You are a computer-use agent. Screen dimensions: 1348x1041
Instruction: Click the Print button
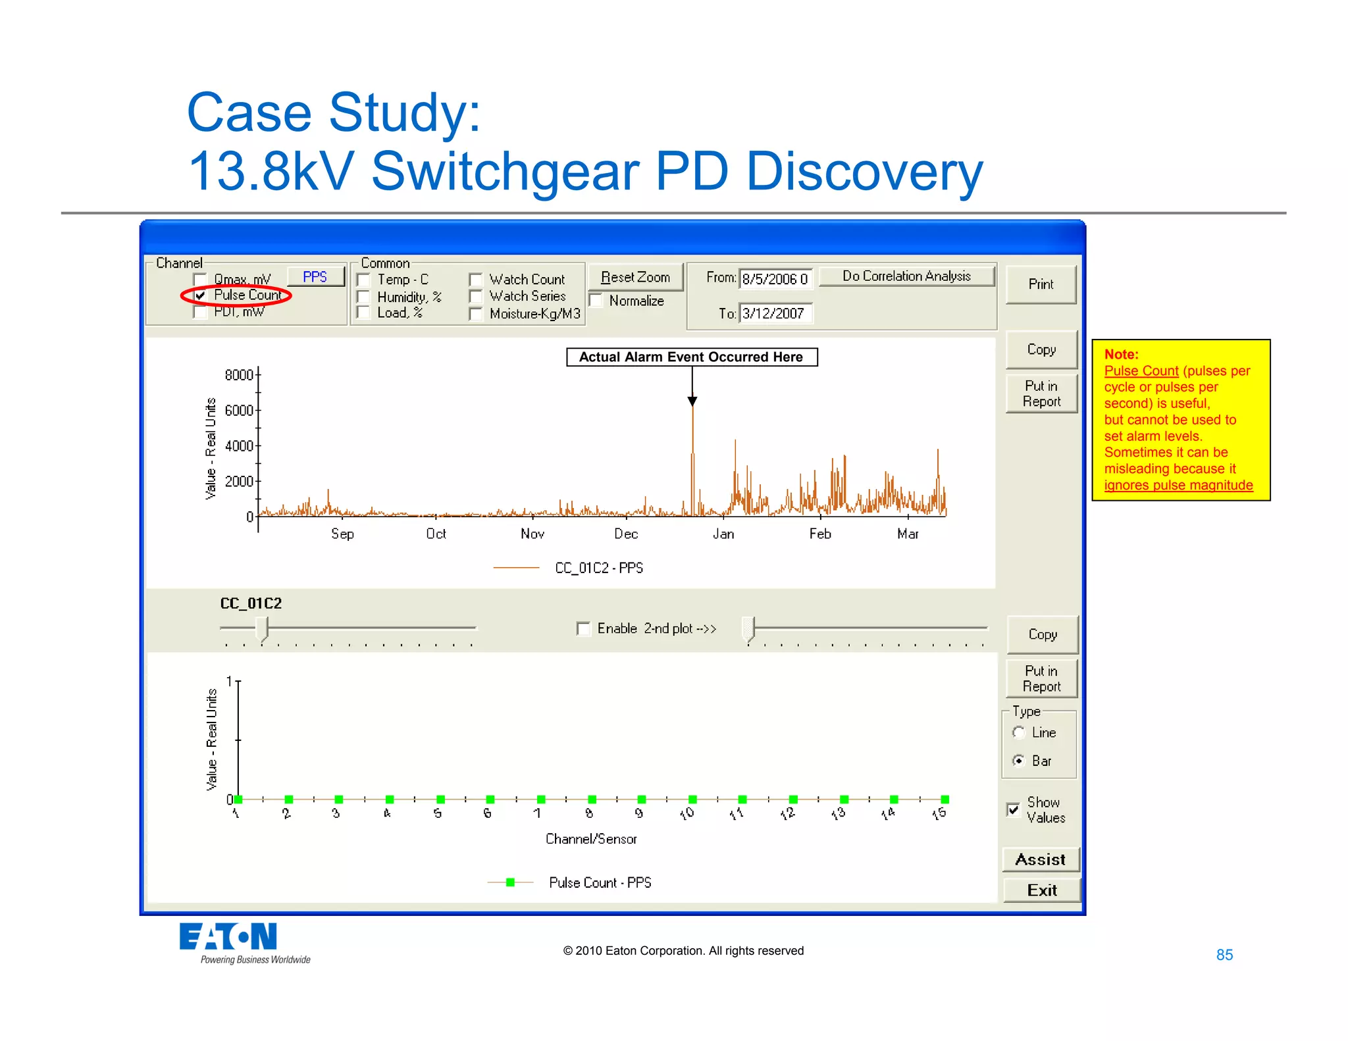click(x=1041, y=284)
